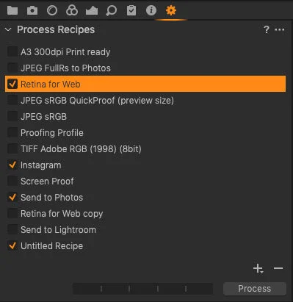This screenshot has width=293, height=302.
Task: Open the Library tool tab folder icon
Action: tap(12, 10)
